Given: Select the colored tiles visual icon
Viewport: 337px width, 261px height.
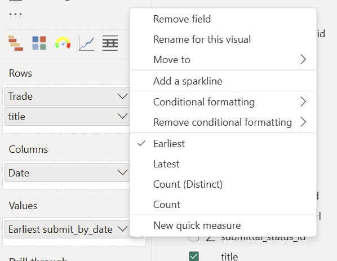Looking at the screenshot, I should (39, 43).
